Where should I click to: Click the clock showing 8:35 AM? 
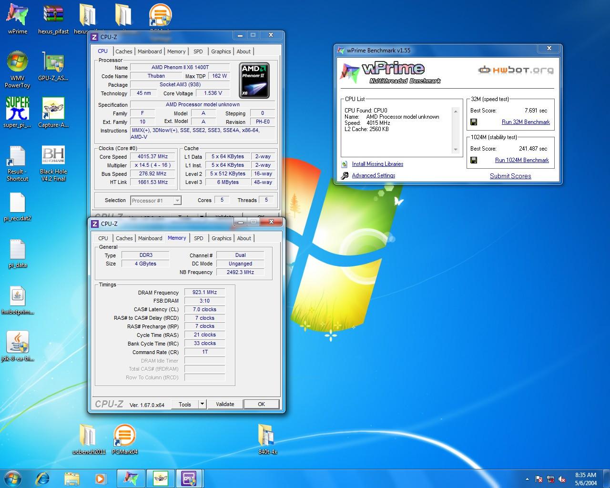click(586, 475)
